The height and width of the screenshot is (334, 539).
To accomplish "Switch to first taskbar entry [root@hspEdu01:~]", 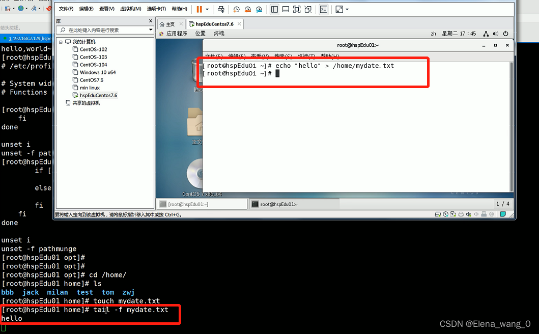I will [202, 204].
